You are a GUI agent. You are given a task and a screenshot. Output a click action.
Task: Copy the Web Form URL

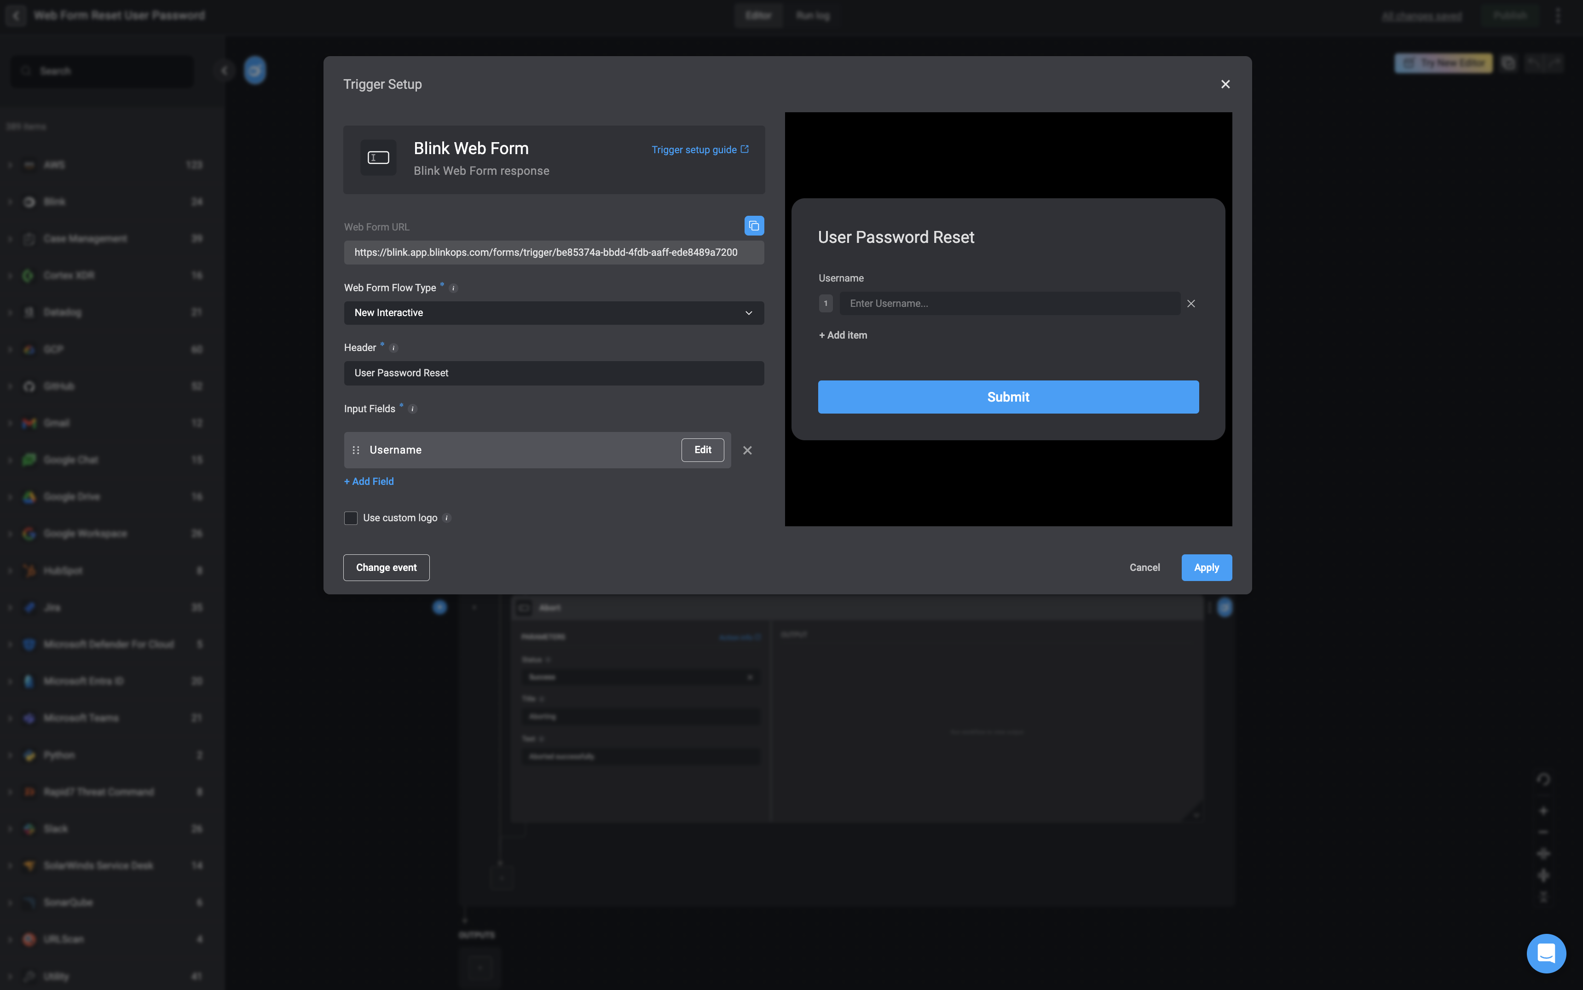click(x=754, y=226)
